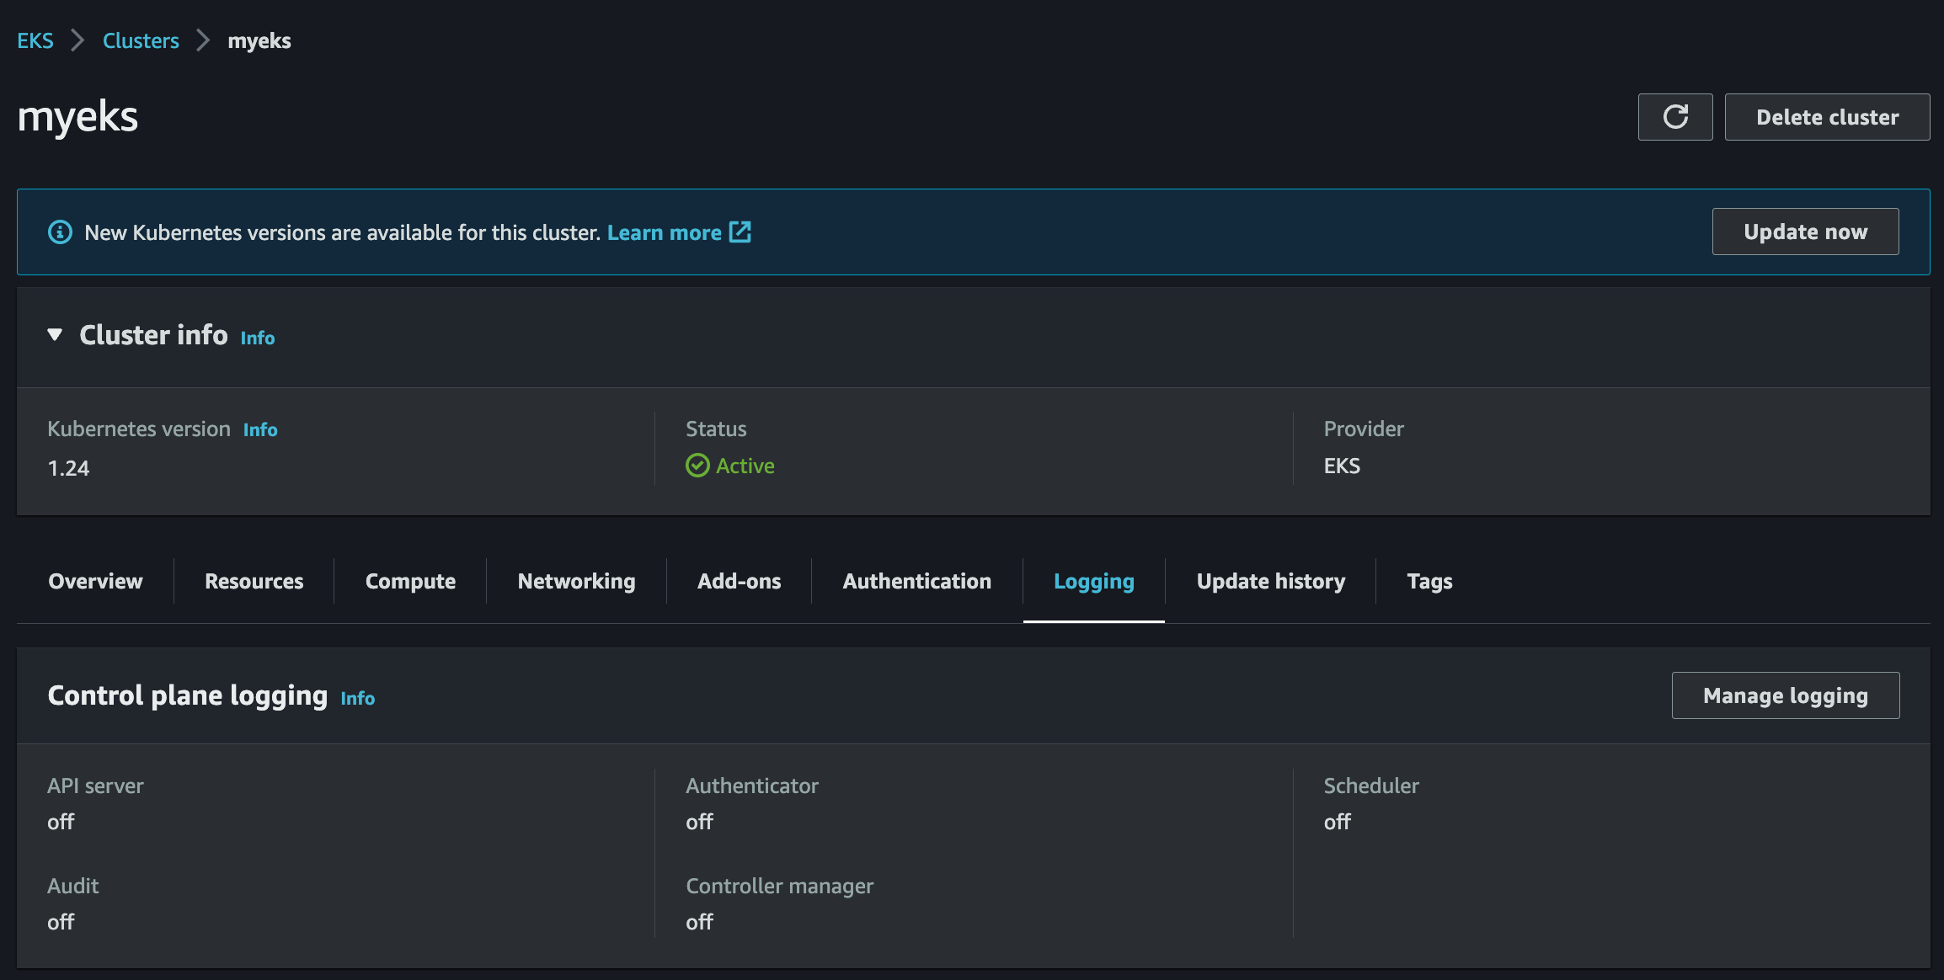Go to the Networking tab
This screenshot has width=1944, height=980.
coord(576,582)
